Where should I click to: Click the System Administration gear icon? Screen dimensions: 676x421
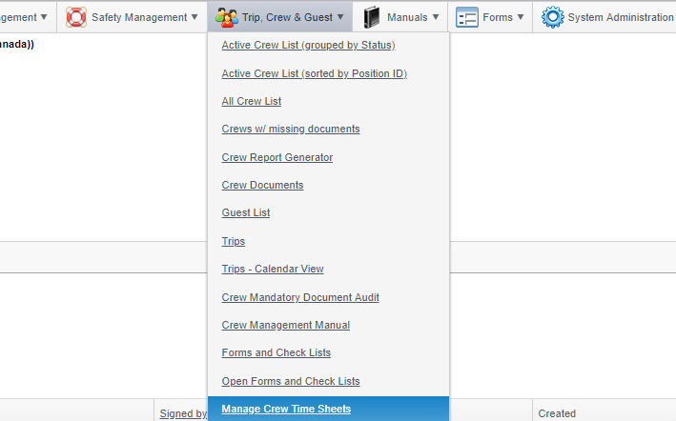point(553,17)
